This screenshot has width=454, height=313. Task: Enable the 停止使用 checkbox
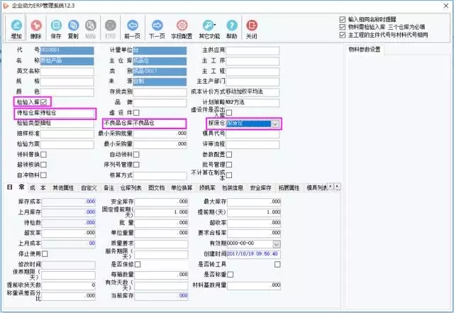point(45,253)
